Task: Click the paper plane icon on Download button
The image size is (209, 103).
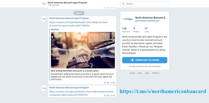Action: tap(132, 60)
